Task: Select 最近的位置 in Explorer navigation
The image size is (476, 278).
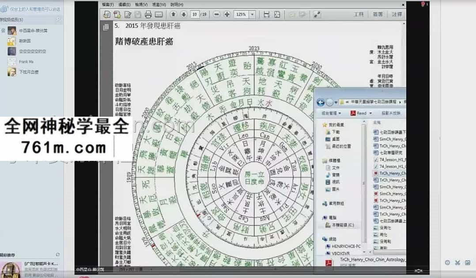Action: [x=338, y=146]
